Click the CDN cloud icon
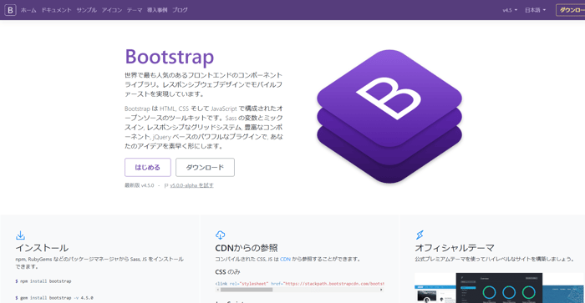This screenshot has height=303, width=585. tap(220, 235)
